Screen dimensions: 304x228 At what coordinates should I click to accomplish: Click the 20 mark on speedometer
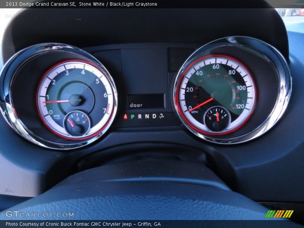190,90
